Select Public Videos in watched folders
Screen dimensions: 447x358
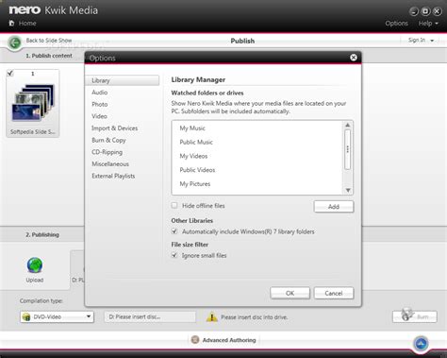coord(197,170)
